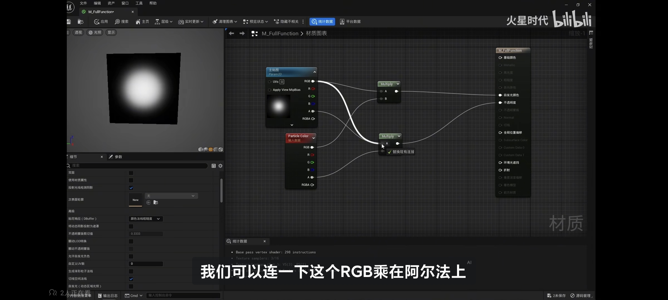
Task: Uncheck the 投射光线检测阴影 checkbox
Action: 131,188
